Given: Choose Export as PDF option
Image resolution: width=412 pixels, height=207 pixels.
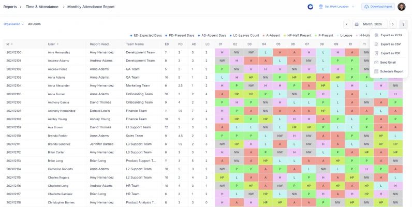Looking at the screenshot, I should point(390,53).
